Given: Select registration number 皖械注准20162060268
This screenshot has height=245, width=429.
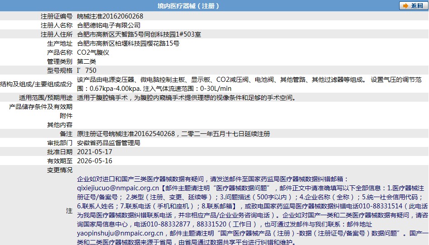Looking at the screenshot, I should 110,16.
